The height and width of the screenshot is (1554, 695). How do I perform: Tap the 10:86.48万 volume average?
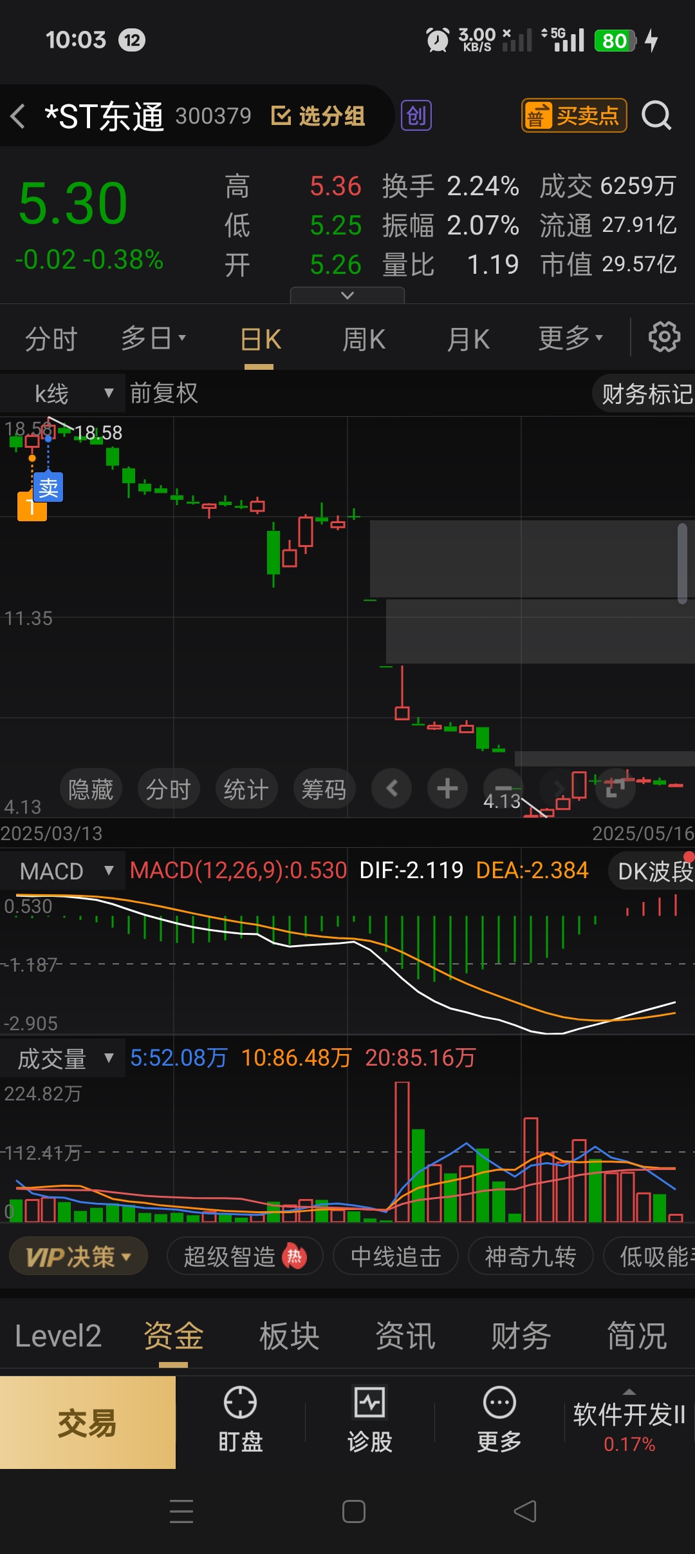[x=296, y=1058]
